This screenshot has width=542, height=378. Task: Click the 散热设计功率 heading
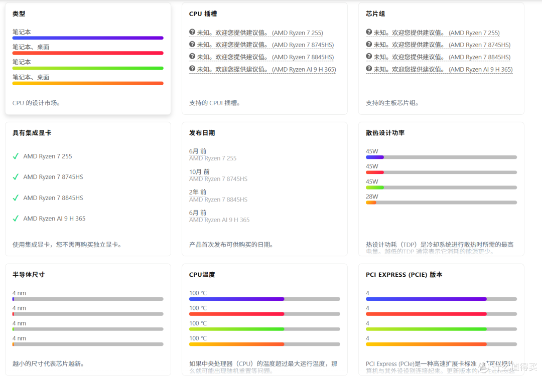[385, 133]
